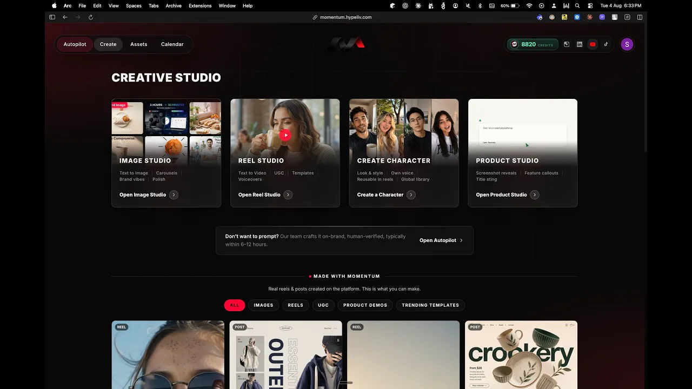This screenshot has width=692, height=389.
Task: Filter gallery by PRODUCT DEMOS
Action: (365, 305)
